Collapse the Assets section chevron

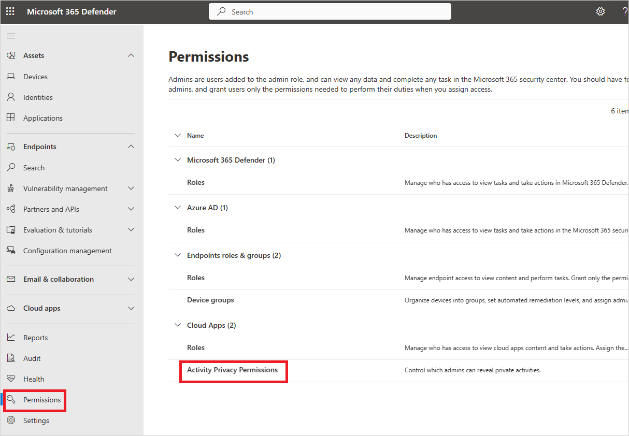pyautogui.click(x=131, y=55)
